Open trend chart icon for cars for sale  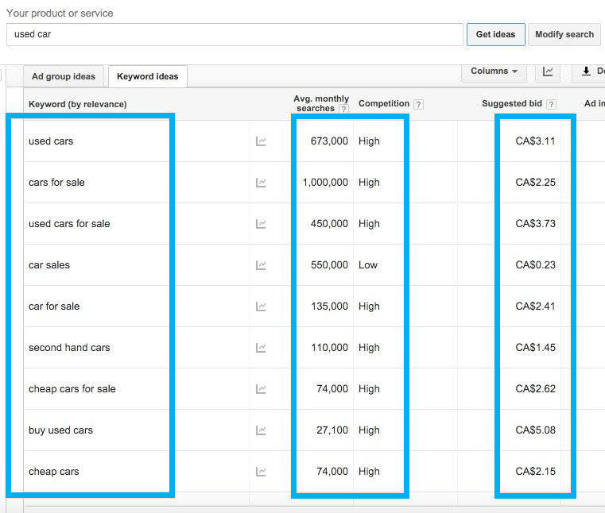point(261,183)
